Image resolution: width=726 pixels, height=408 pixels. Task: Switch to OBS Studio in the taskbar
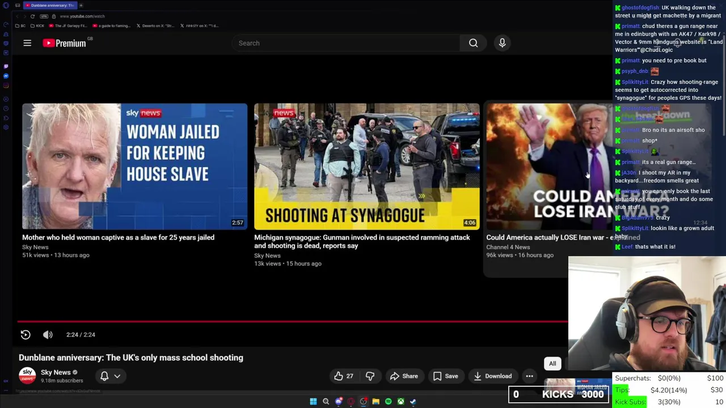(x=364, y=402)
